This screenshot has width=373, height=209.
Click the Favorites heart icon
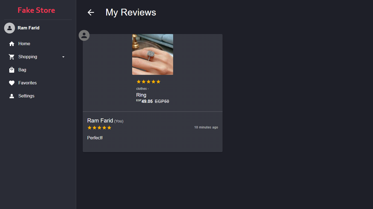point(12,83)
